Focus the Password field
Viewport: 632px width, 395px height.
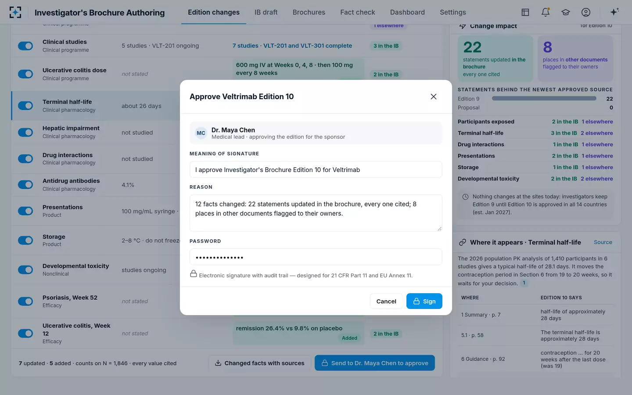316,257
